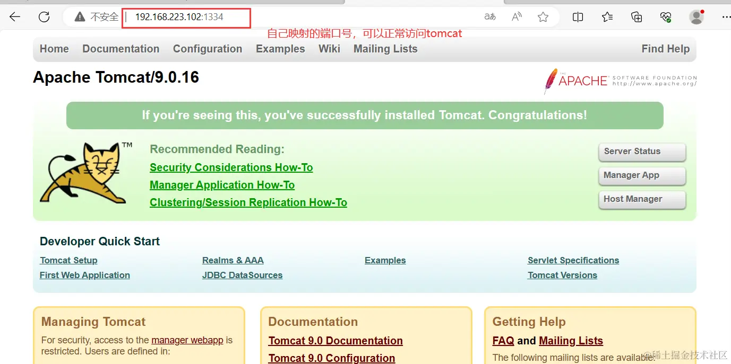Open the Apache Software Foundation logo
Image resolution: width=731 pixels, height=364 pixels.
[620, 81]
